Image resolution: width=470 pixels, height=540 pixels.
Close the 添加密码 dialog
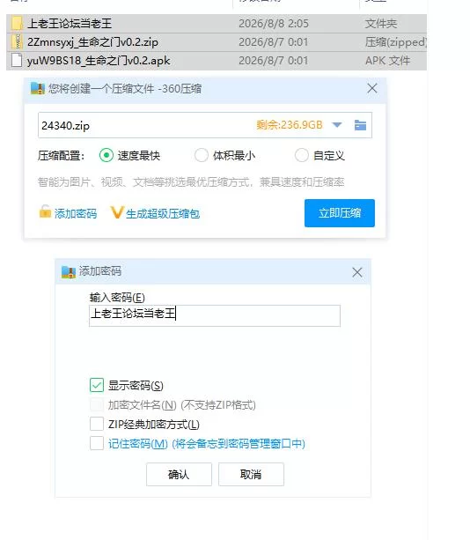[357, 272]
